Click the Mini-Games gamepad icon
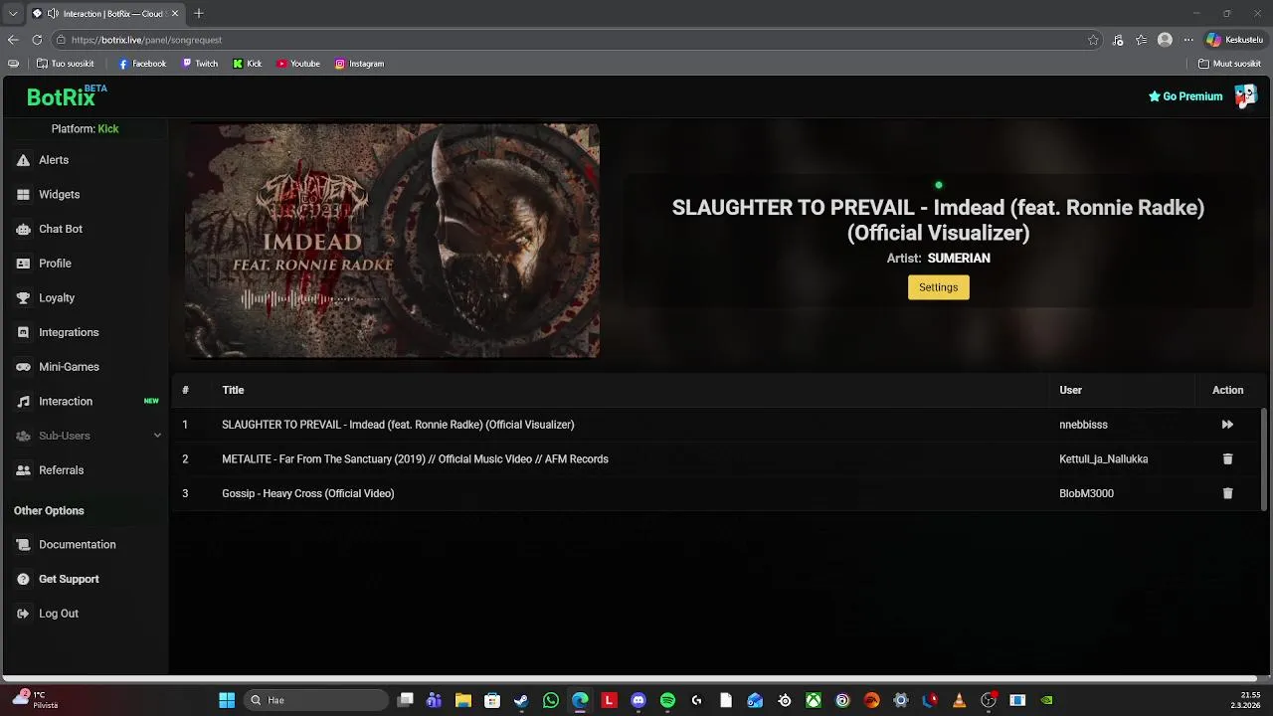The width and height of the screenshot is (1273, 716). tap(23, 367)
